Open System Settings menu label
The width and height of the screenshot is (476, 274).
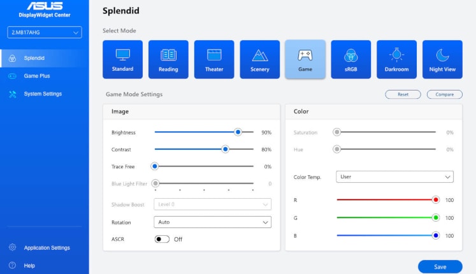[x=43, y=94]
